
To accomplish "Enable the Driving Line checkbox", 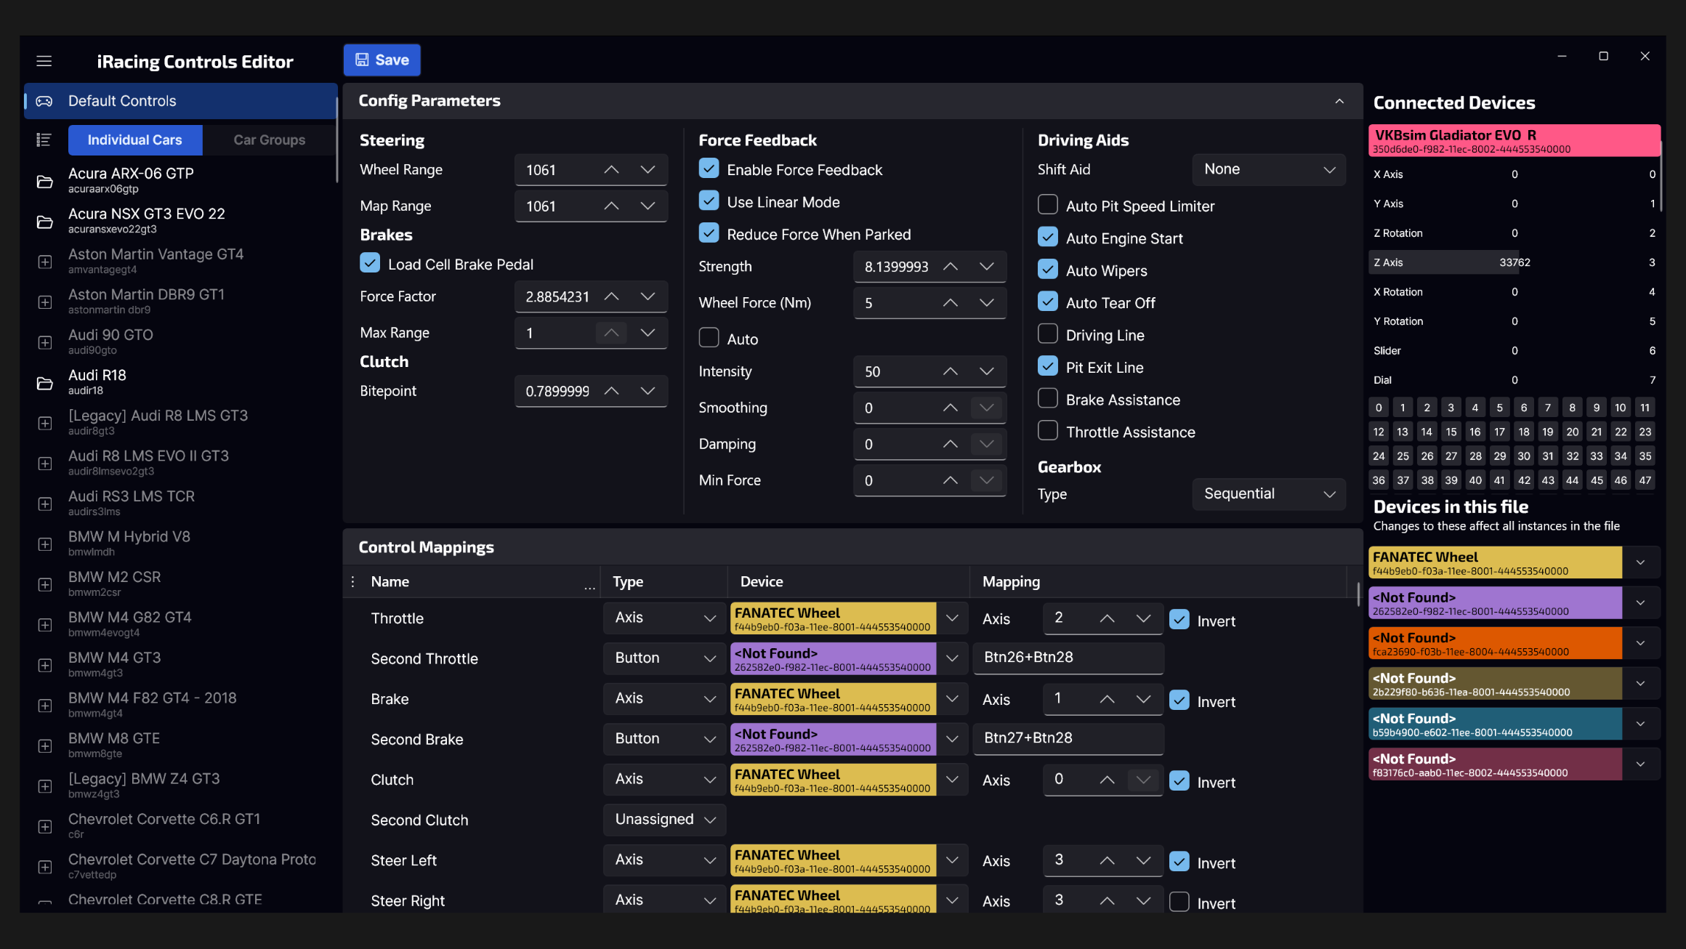I will 1047,334.
